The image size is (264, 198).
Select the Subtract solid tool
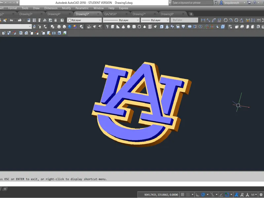coord(195,27)
